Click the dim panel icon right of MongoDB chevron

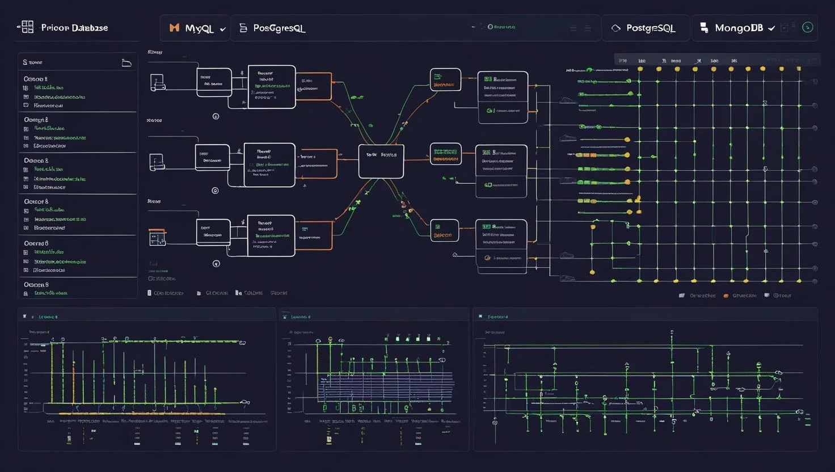point(786,27)
